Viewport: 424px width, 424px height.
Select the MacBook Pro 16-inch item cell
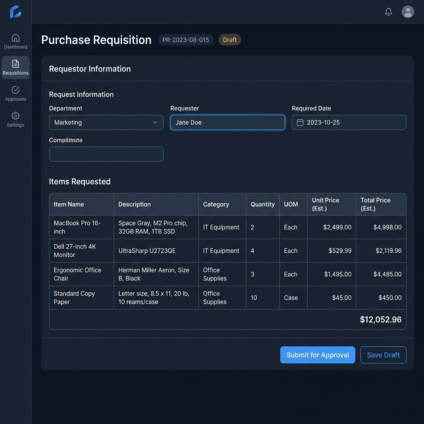coord(82,227)
